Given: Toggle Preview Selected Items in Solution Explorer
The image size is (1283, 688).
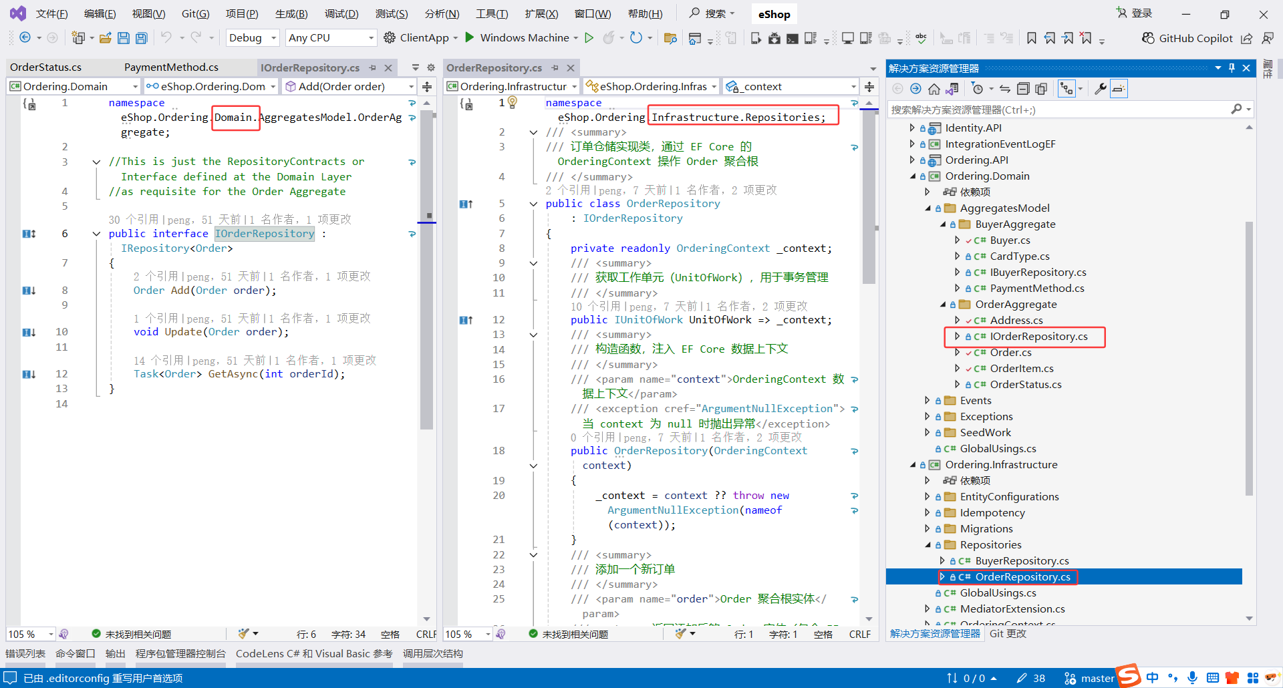Looking at the screenshot, I should click(x=1119, y=89).
